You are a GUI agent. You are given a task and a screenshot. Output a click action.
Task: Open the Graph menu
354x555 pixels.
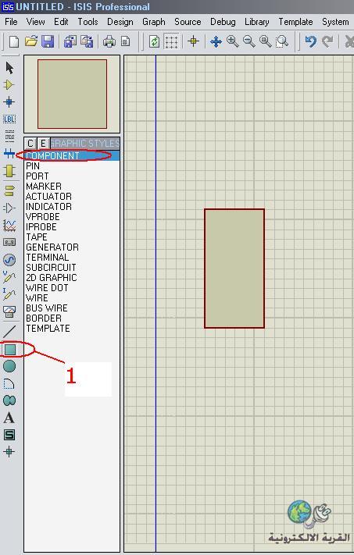coord(153,22)
